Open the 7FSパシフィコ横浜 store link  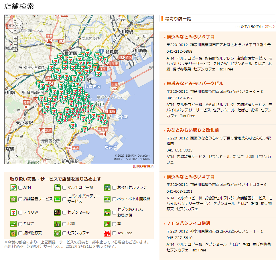coord(189,223)
